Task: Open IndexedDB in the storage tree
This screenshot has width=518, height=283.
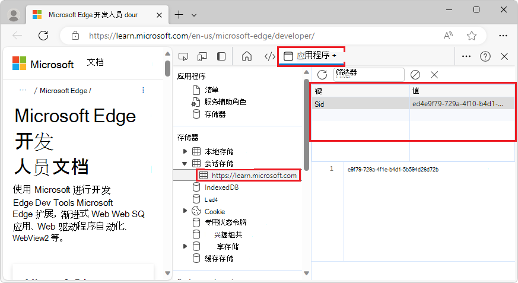Action: point(221,187)
